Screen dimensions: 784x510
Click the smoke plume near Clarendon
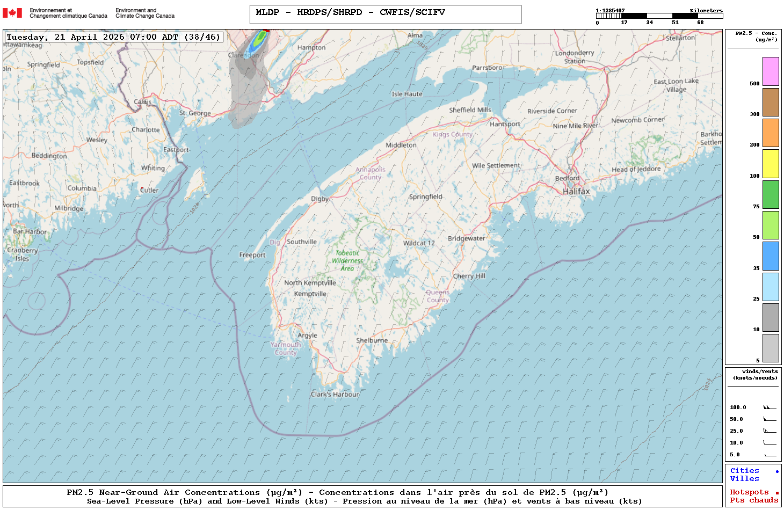pyautogui.click(x=248, y=81)
